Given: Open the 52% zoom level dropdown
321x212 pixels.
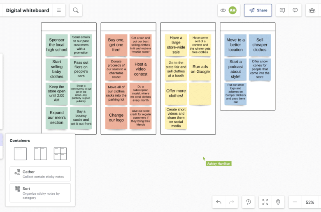Looking at the screenshot, I should click(x=310, y=202).
